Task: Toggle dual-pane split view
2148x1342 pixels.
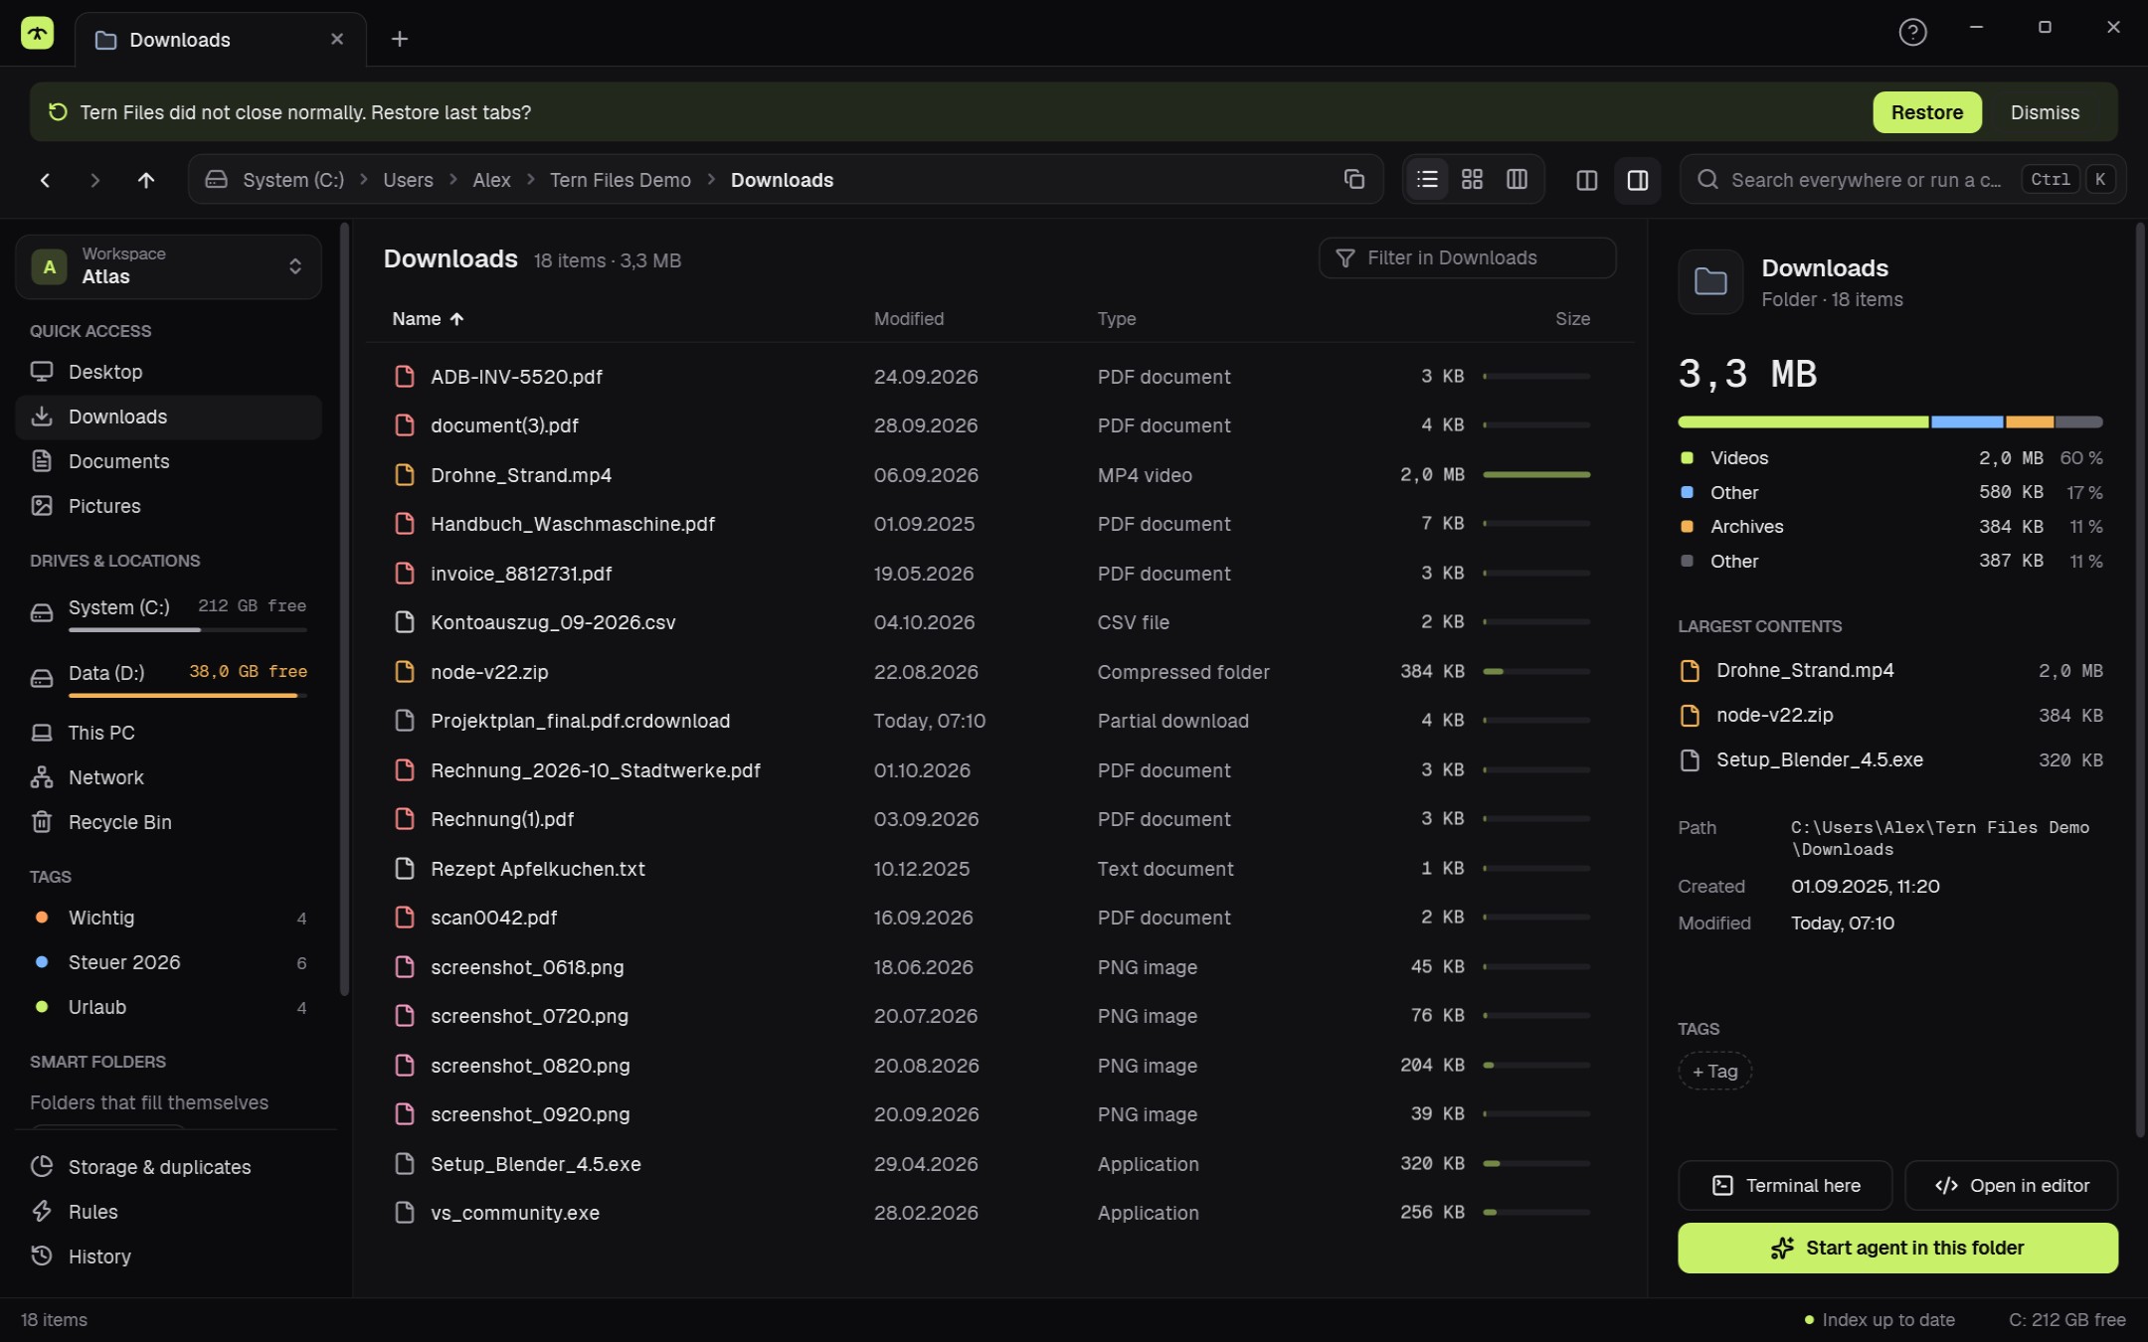Action: pyautogui.click(x=1587, y=180)
